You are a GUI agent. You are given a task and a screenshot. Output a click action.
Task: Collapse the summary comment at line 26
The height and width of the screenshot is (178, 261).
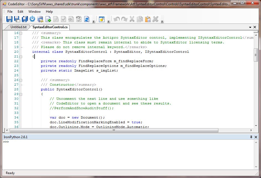(x=21, y=80)
